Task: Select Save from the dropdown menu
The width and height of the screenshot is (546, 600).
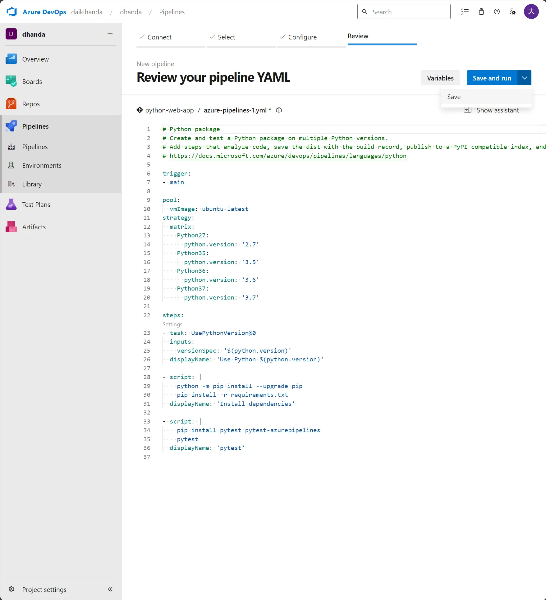Action: pos(486,97)
